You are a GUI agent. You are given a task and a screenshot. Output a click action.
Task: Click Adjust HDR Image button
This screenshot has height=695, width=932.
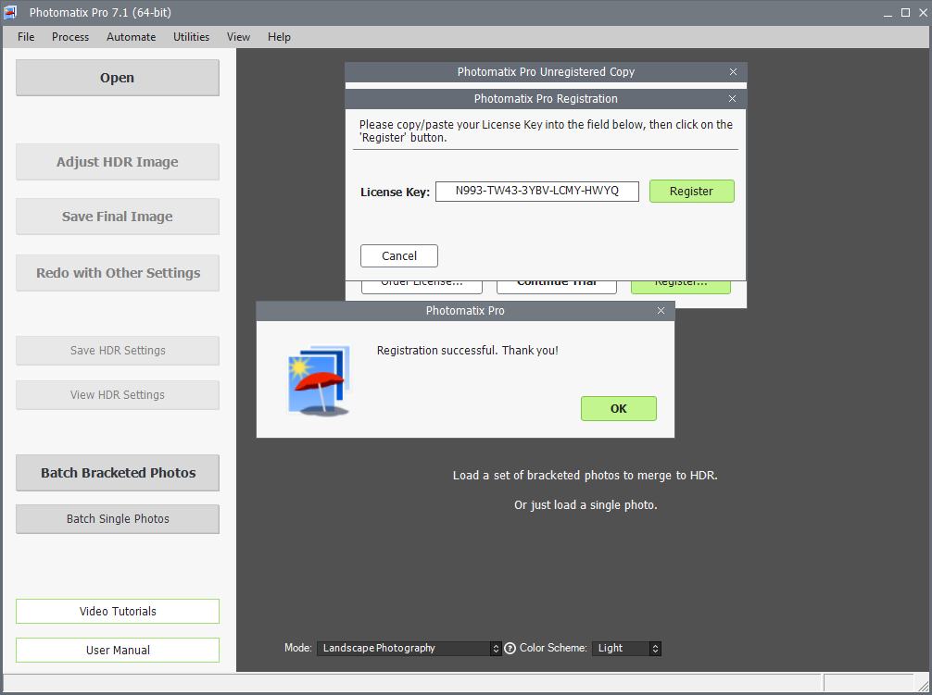click(117, 162)
